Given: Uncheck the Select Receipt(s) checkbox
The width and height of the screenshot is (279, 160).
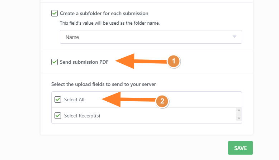Looking at the screenshot, I should [58, 116].
